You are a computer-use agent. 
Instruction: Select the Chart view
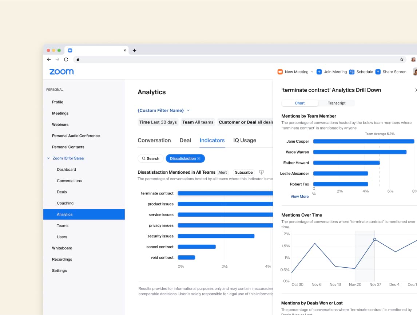tap(299, 103)
